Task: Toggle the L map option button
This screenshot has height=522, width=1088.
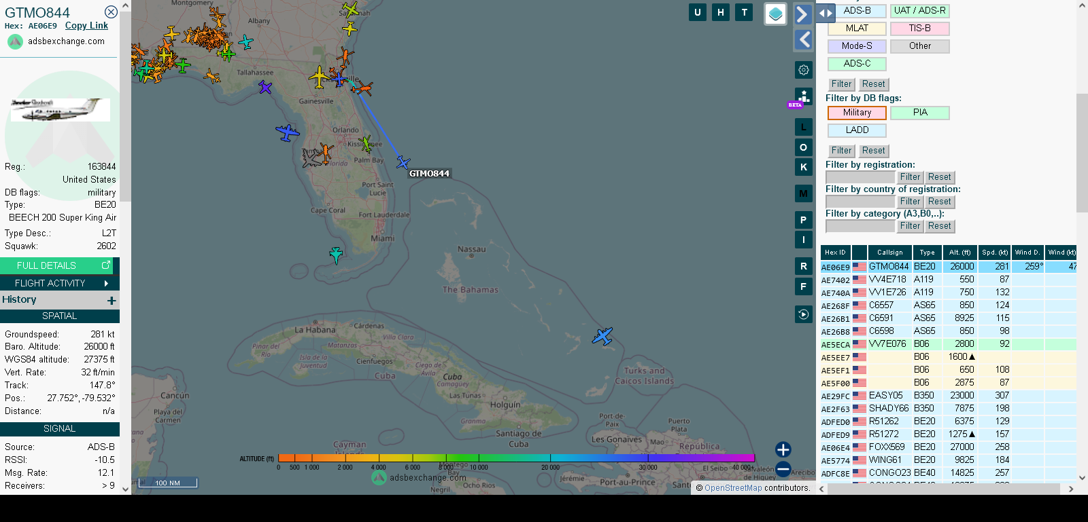Action: [804, 127]
